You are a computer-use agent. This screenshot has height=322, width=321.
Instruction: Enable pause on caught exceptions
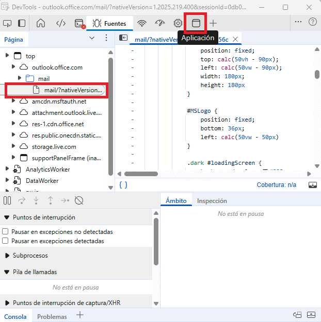coord(5,241)
